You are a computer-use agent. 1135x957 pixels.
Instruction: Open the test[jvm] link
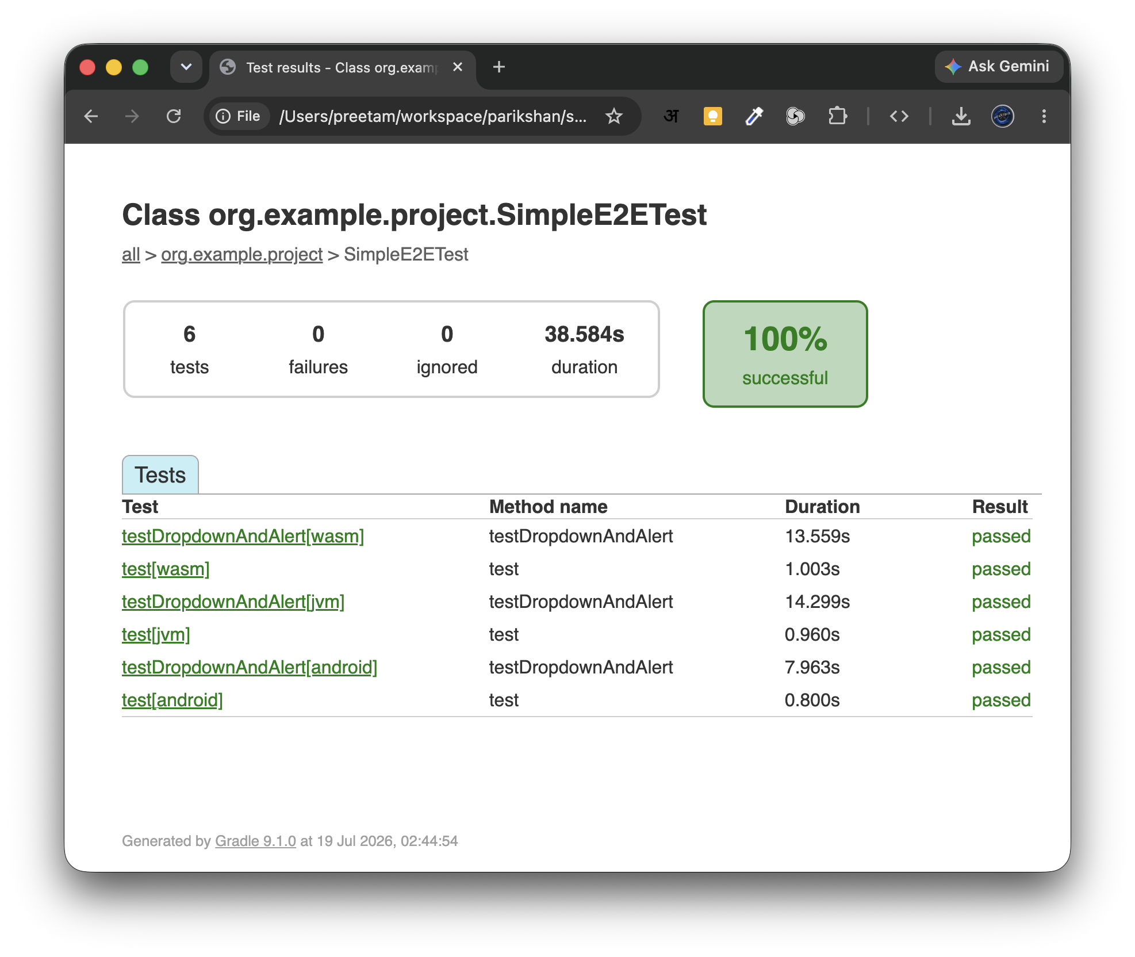point(156,635)
